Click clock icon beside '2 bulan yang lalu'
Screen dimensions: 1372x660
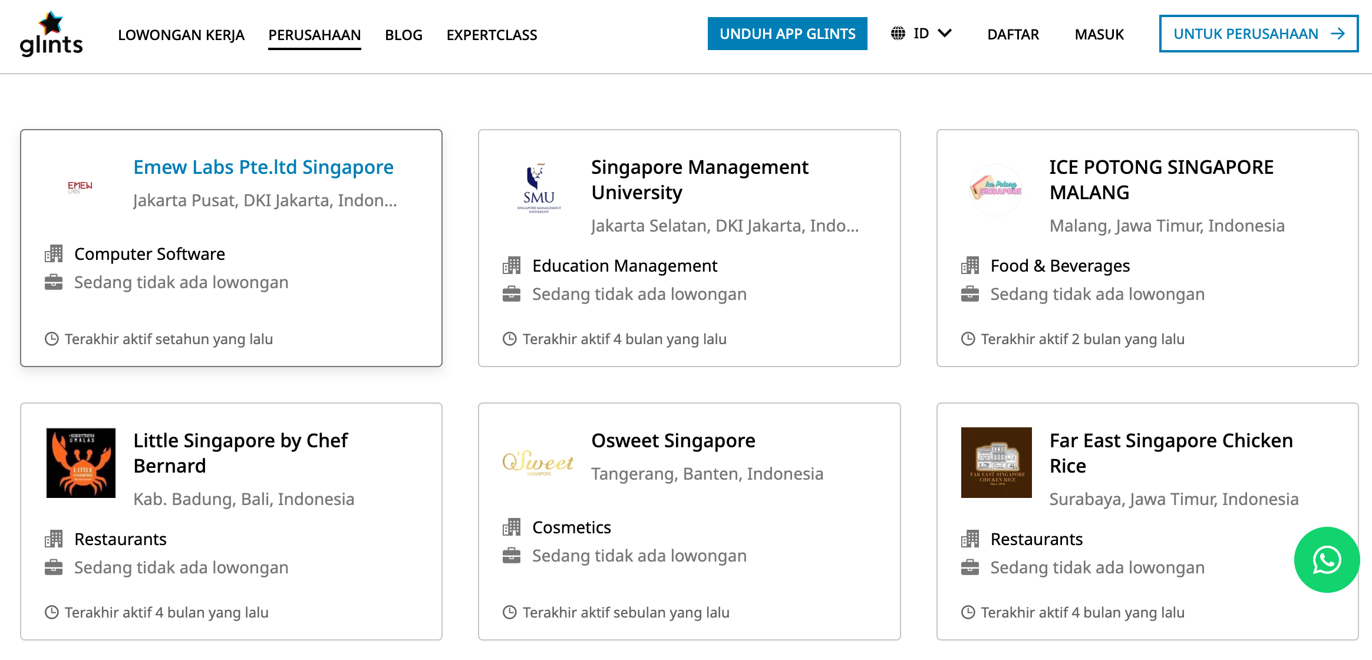click(968, 339)
